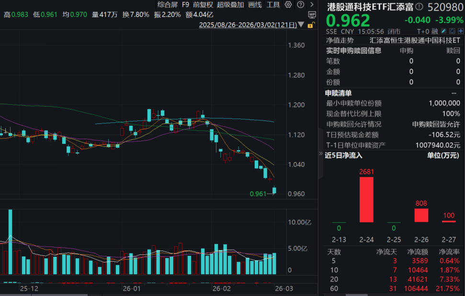
Task: Enable 超级叠加 super overlay mode
Action: [230, 5]
